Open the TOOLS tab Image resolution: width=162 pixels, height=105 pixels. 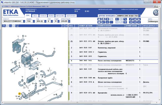43,16
